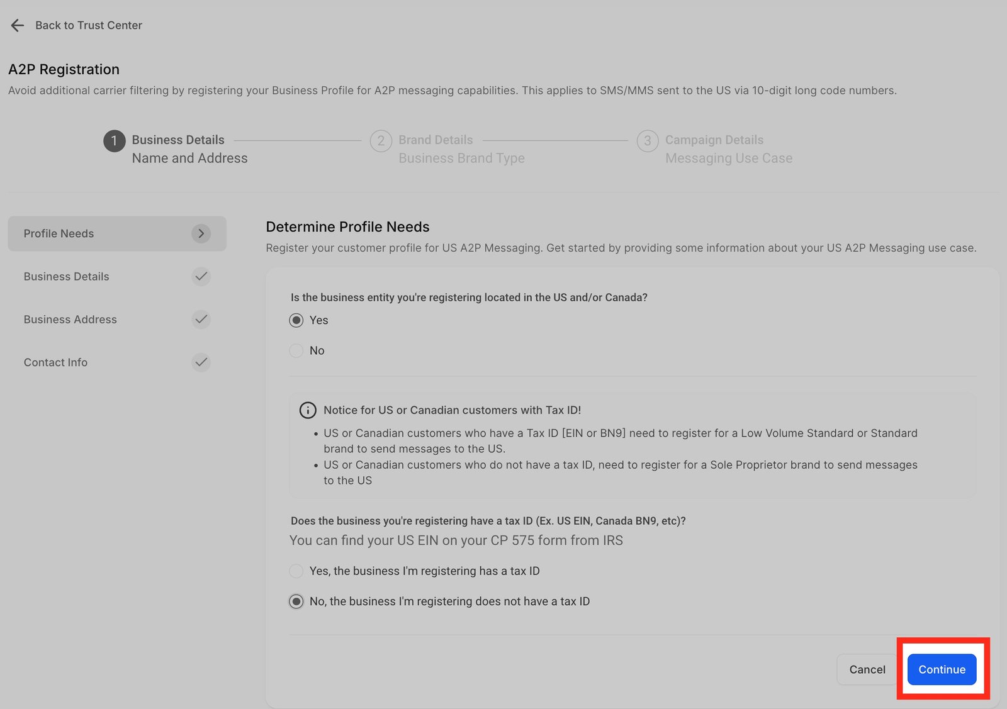Open the Contact Info sidebar section
The height and width of the screenshot is (709, 1007).
[x=56, y=362]
